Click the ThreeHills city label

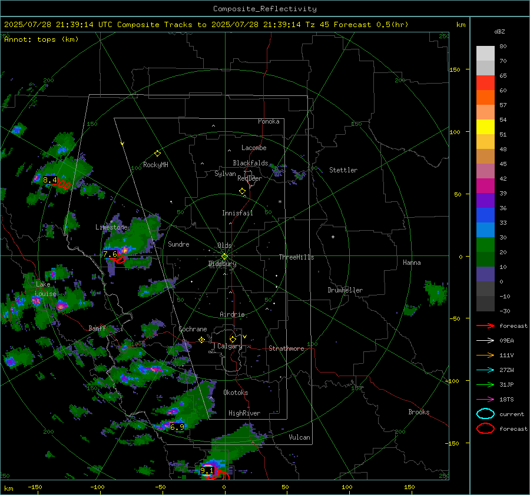296,257
